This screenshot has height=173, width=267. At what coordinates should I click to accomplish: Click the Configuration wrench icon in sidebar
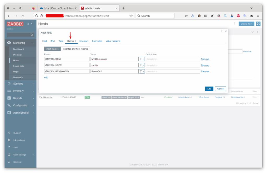(x=9, y=105)
